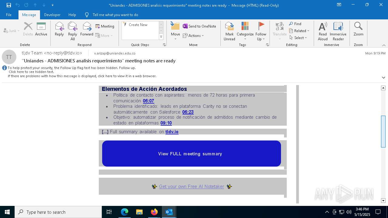
Task: Open timestamp link 09:10
Action: (x=166, y=123)
